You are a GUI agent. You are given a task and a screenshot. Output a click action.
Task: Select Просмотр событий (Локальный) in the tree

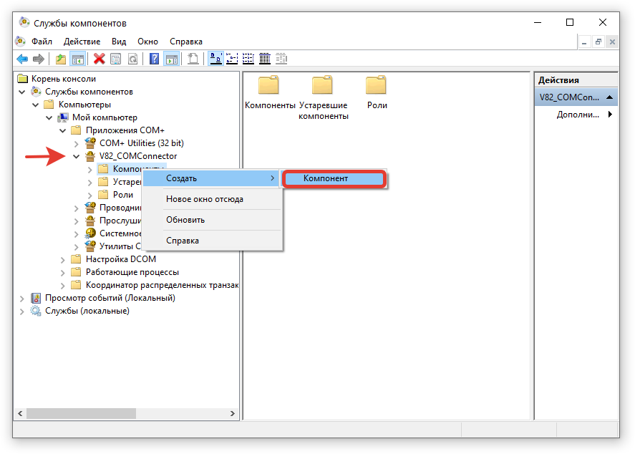click(x=110, y=298)
